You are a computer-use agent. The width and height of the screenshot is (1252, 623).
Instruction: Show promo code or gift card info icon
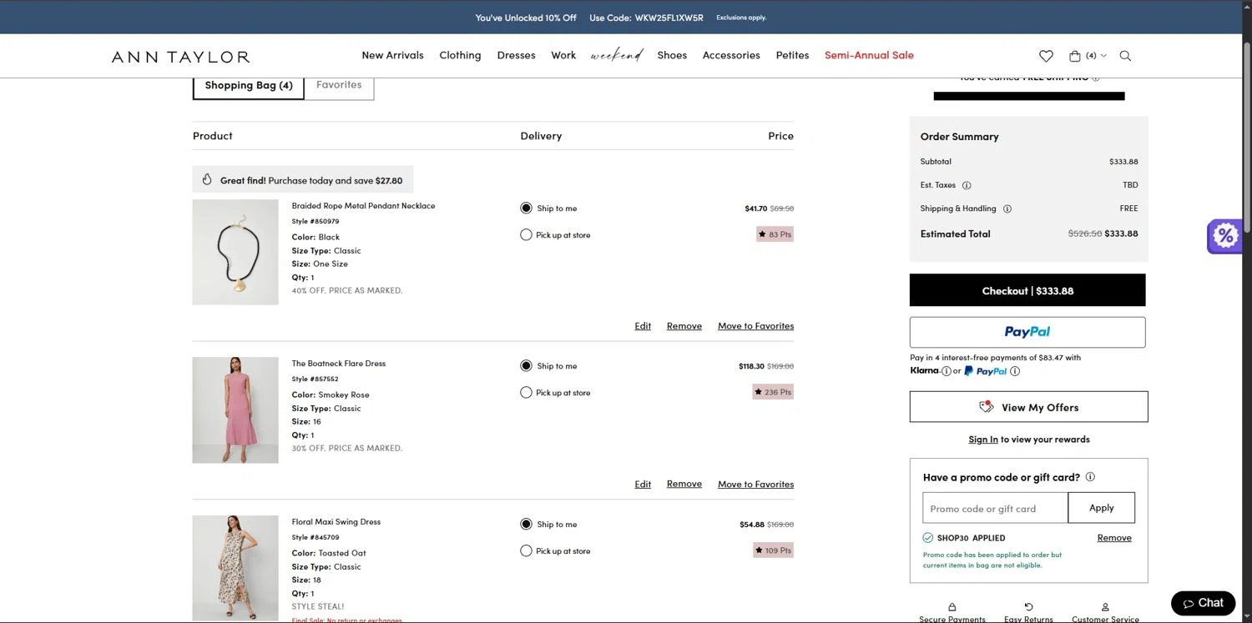(1090, 477)
